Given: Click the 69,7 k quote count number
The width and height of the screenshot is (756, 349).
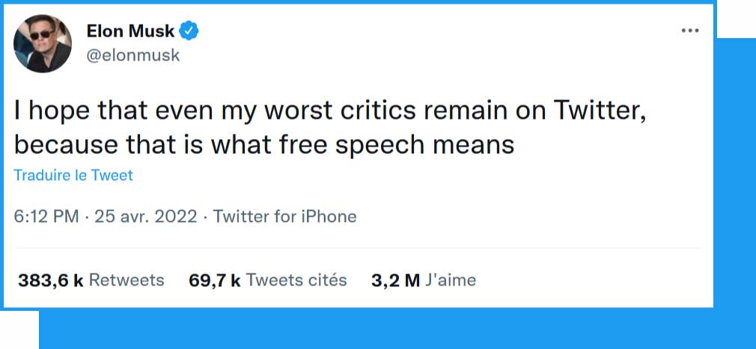Looking at the screenshot, I should [214, 280].
